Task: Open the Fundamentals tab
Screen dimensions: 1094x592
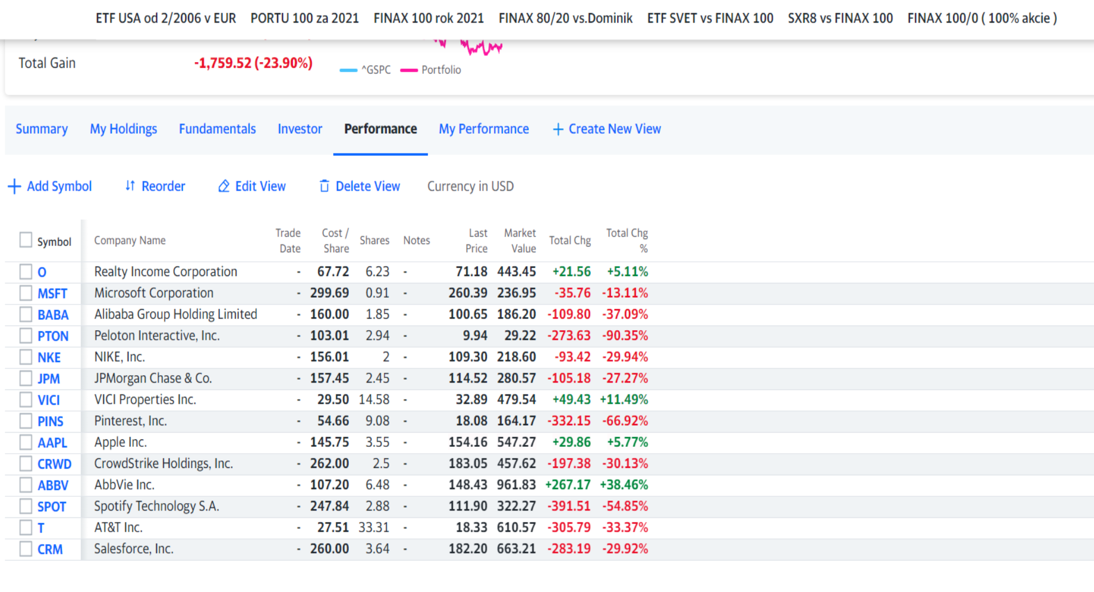Action: (x=217, y=129)
